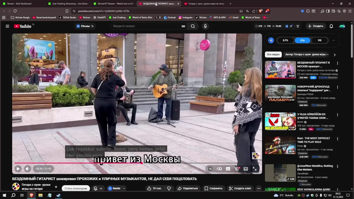Viewport: 354px width, 199px height.
Task: Select the Автор: Гитара с нуля chip
Action: click(x=307, y=54)
